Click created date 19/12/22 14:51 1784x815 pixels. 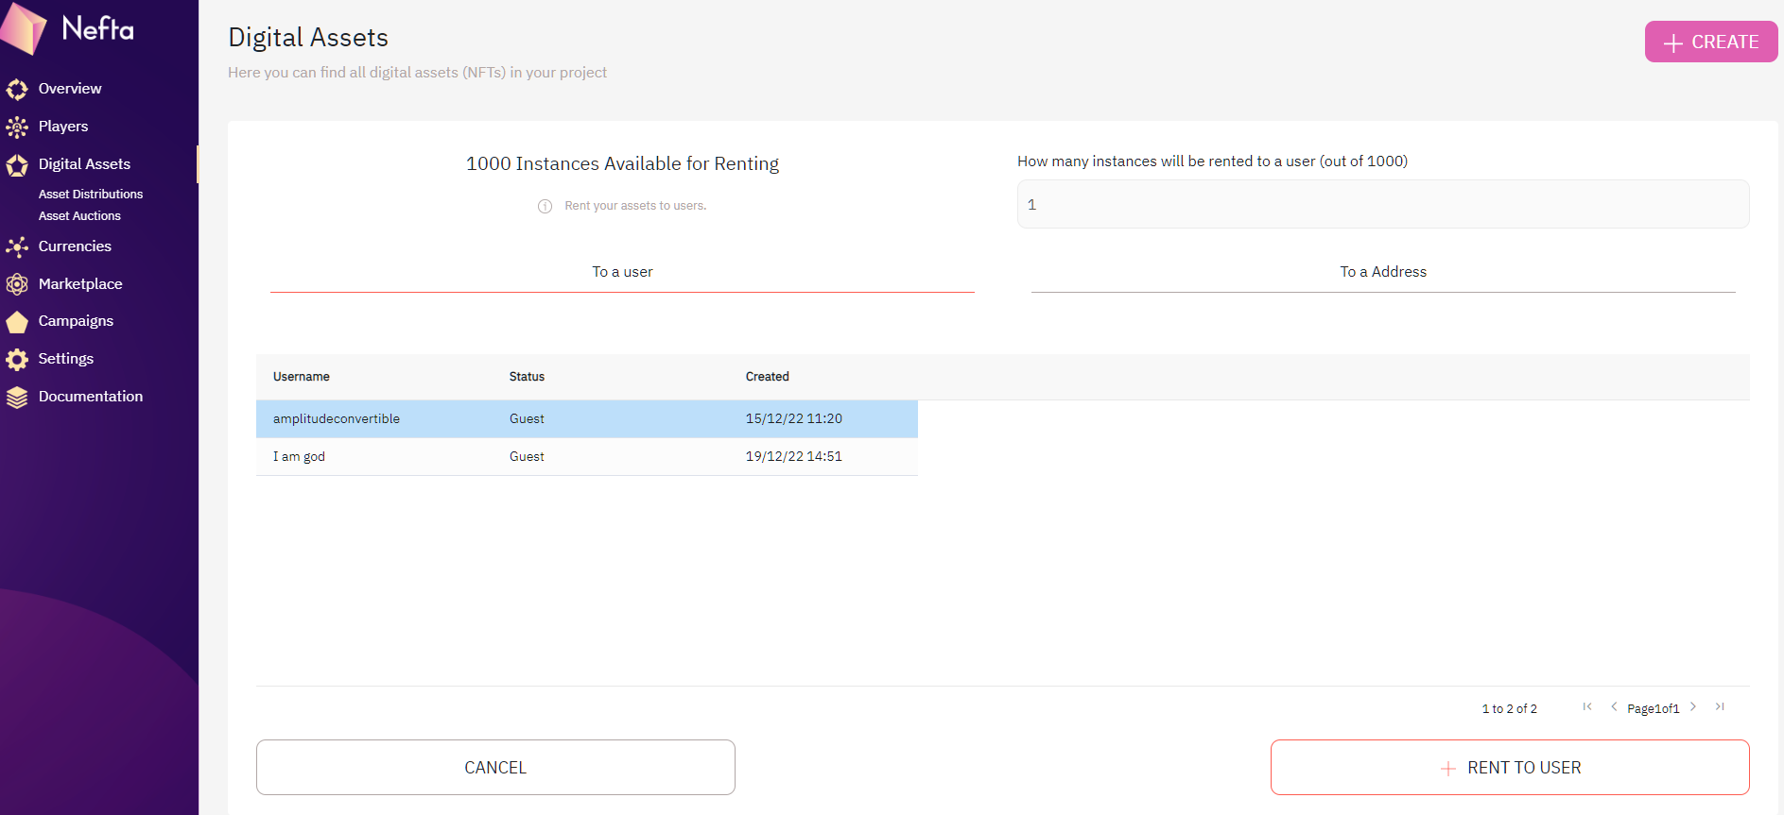tap(793, 457)
